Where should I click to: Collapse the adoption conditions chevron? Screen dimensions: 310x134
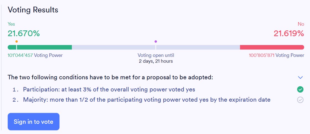coord(300,77)
